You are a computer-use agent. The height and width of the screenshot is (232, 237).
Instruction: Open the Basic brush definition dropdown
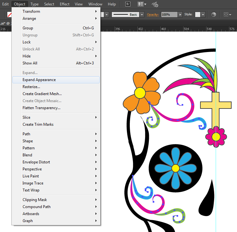[142, 15]
